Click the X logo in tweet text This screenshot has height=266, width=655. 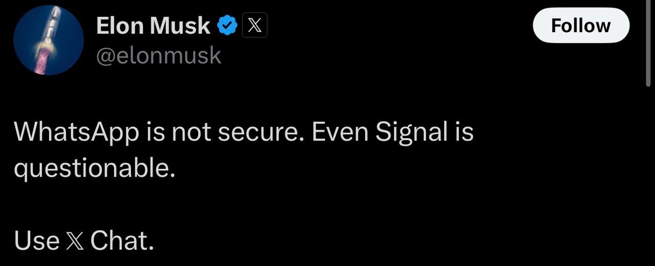pyautogui.click(x=75, y=241)
